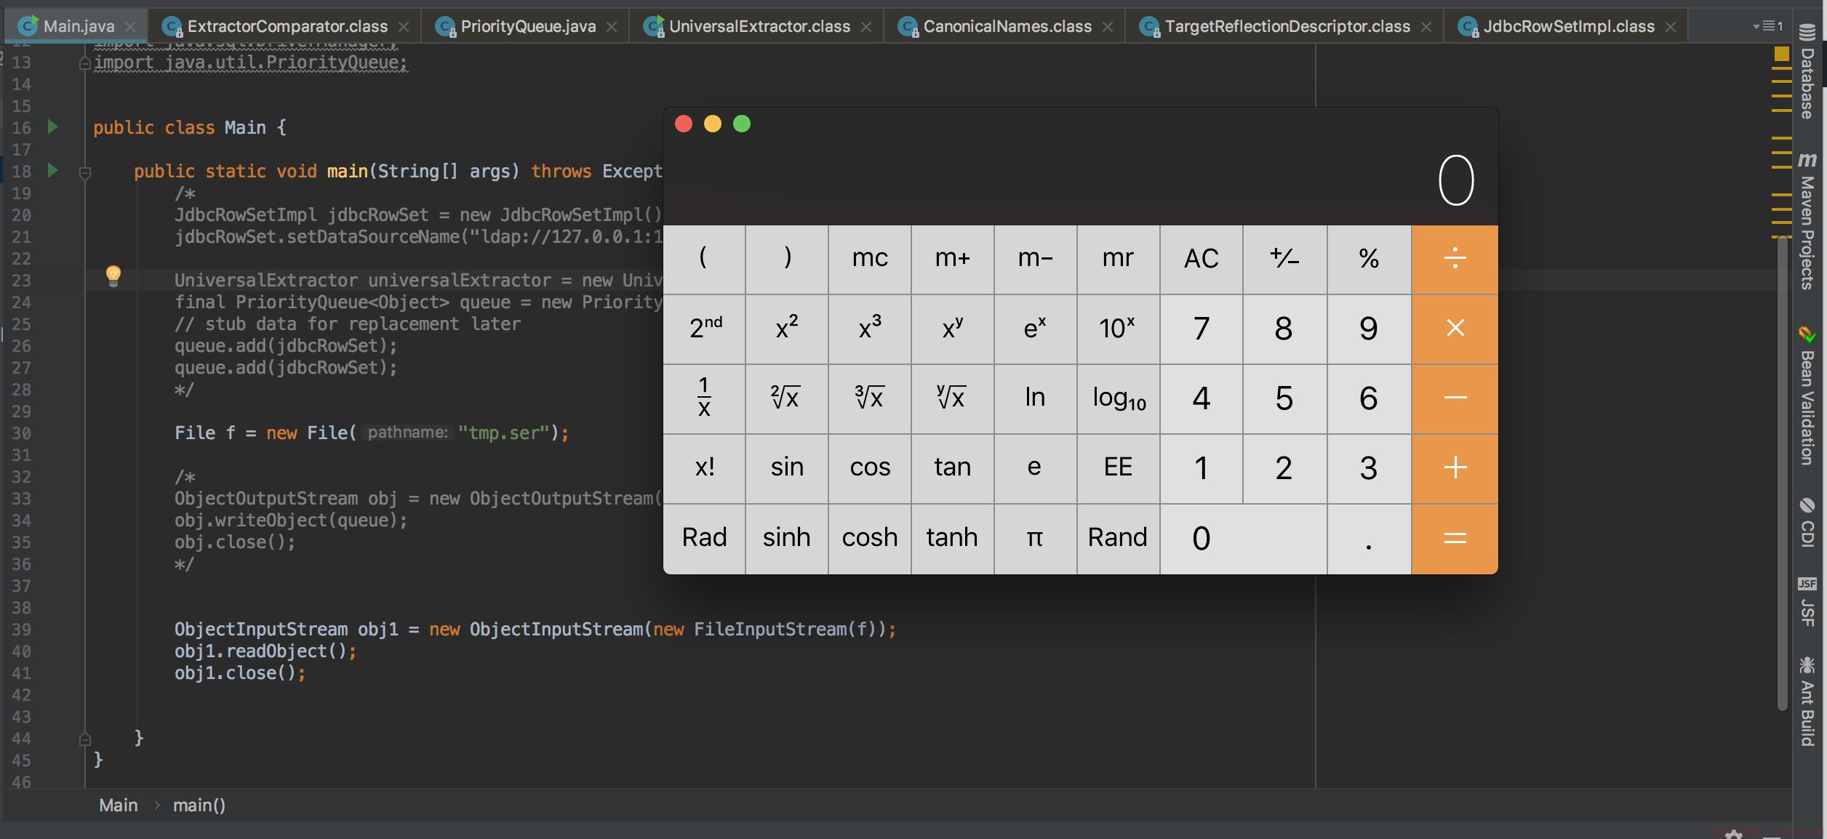
Task: Click the run gutter icon beside main method
Action: 52,171
